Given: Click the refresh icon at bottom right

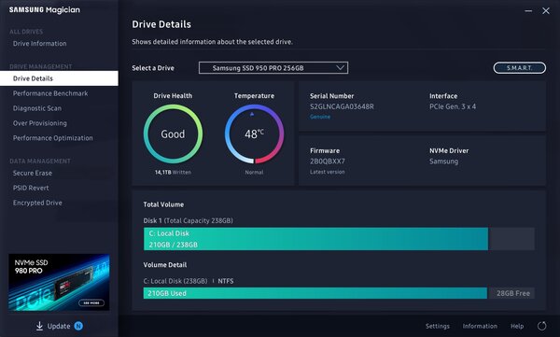Looking at the screenshot, I should (541, 326).
